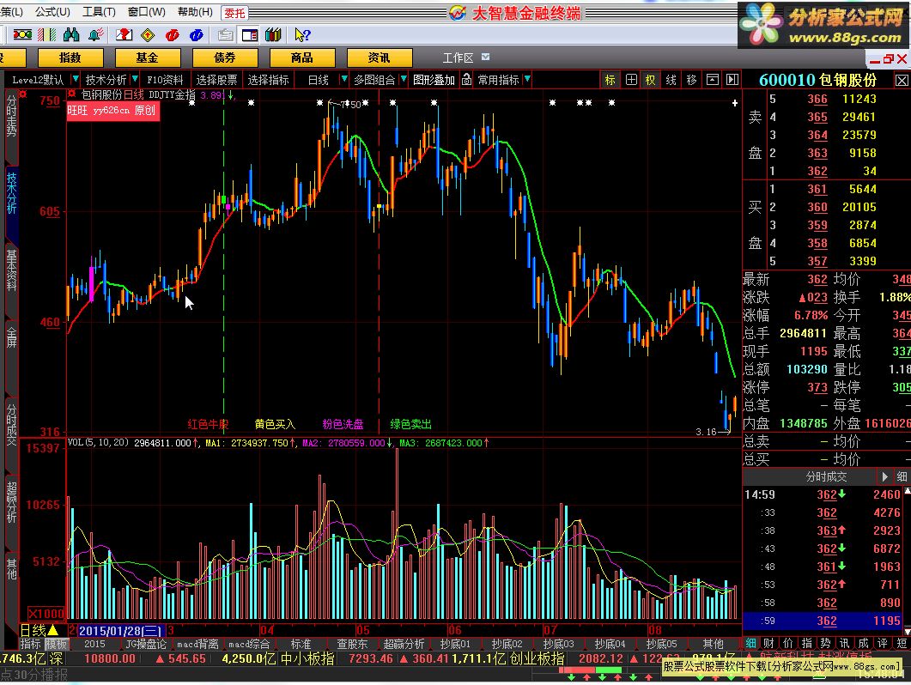911x685 pixels.
Task: Click the yellow diamond arrow icon
Action: click(149, 35)
